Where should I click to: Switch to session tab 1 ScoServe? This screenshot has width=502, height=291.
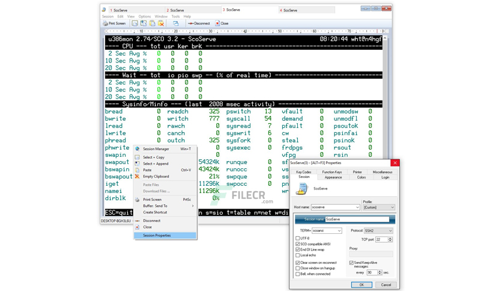coord(137,10)
